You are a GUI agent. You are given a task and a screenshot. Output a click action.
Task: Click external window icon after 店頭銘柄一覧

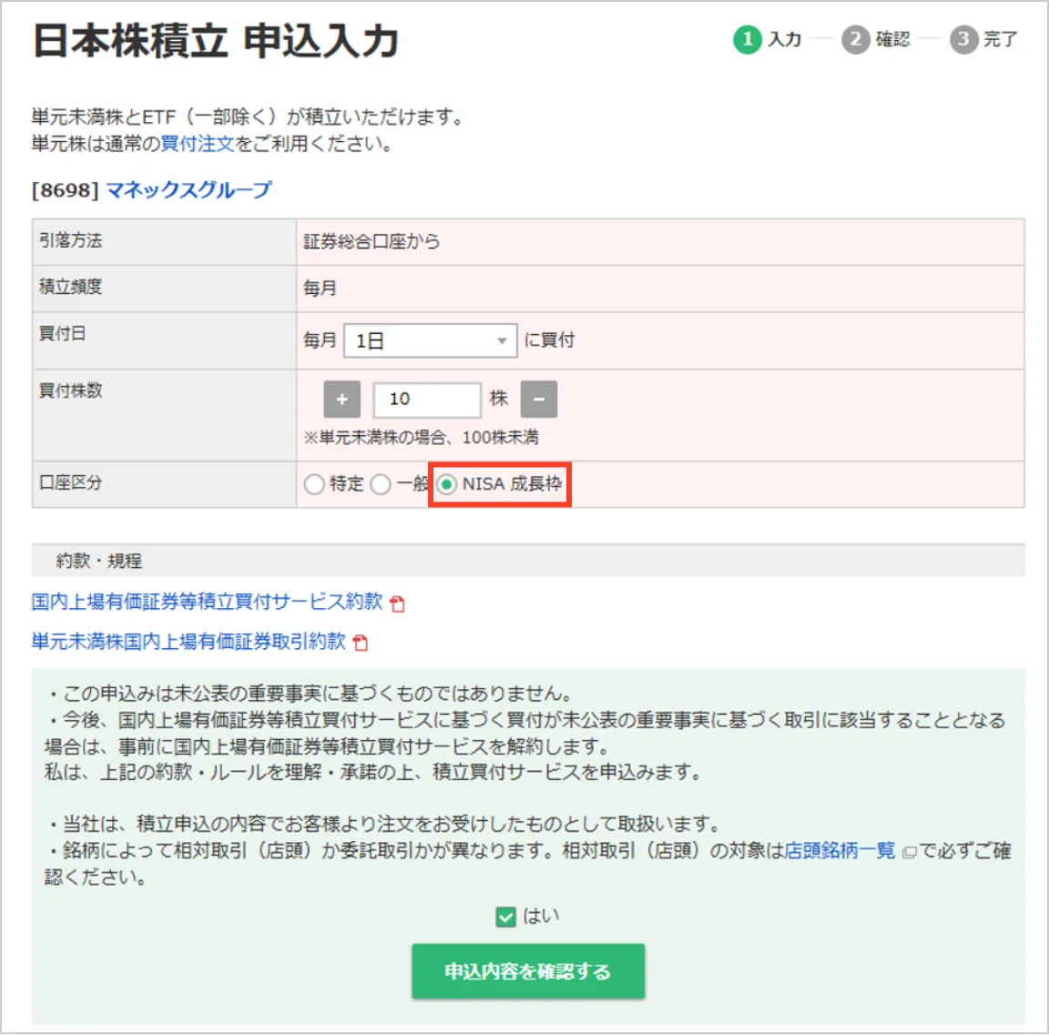[x=908, y=853]
